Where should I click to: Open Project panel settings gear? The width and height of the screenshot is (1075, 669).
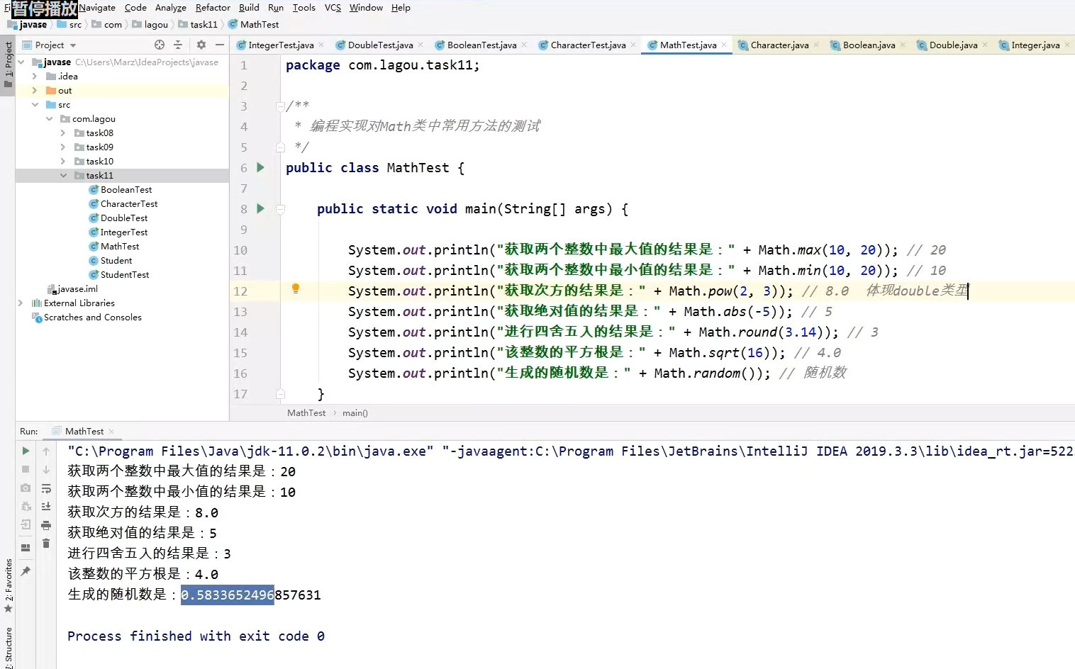(x=201, y=45)
